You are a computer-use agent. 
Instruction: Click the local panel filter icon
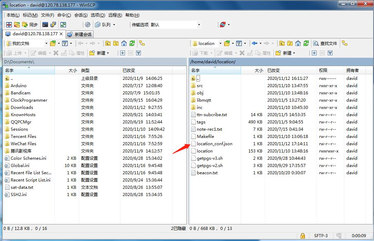point(65,44)
